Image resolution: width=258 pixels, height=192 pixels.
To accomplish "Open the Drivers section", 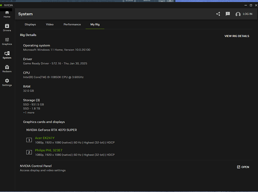I will (7, 28).
